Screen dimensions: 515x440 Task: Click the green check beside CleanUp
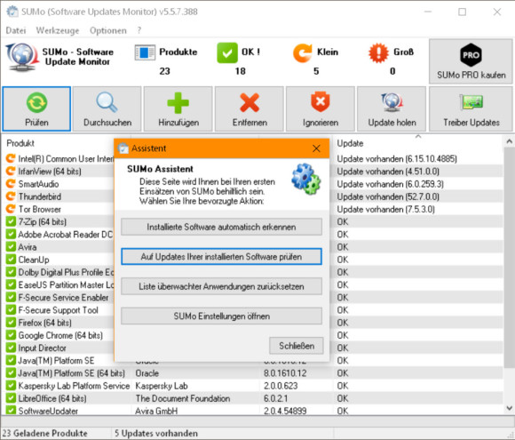(x=11, y=260)
